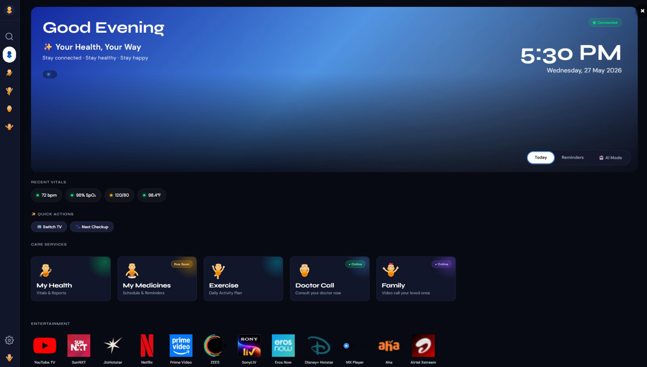Image resolution: width=647 pixels, height=367 pixels.
Task: Close the dashboard with the X button
Action: tap(643, 11)
